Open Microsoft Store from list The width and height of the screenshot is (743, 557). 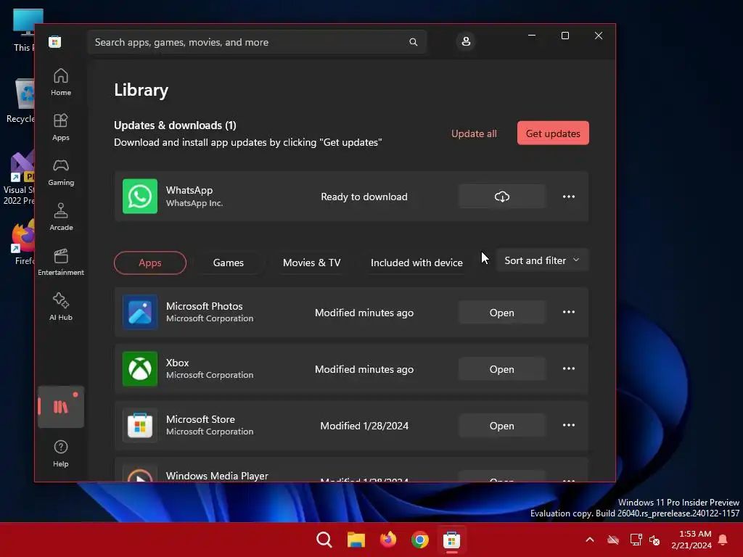coord(502,426)
